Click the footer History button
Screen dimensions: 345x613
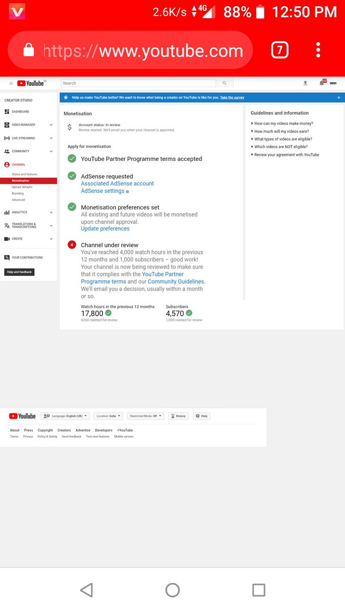178,416
